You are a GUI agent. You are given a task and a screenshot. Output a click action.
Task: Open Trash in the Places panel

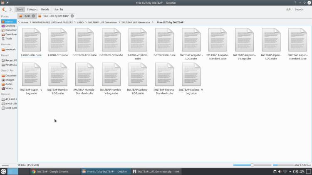click(9, 39)
